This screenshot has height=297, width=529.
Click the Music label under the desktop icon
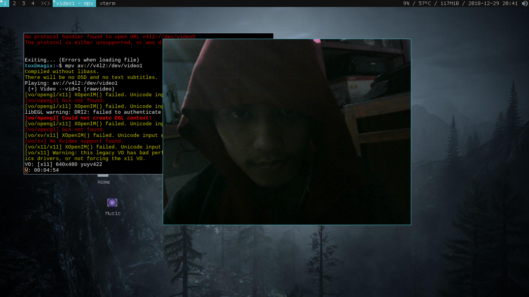coord(113,213)
